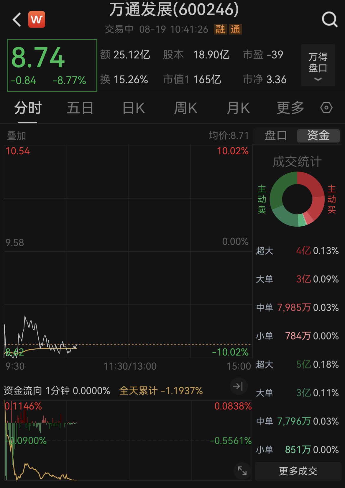
Task: Tap the 全天累计 fund flow label
Action: [x=161, y=391]
